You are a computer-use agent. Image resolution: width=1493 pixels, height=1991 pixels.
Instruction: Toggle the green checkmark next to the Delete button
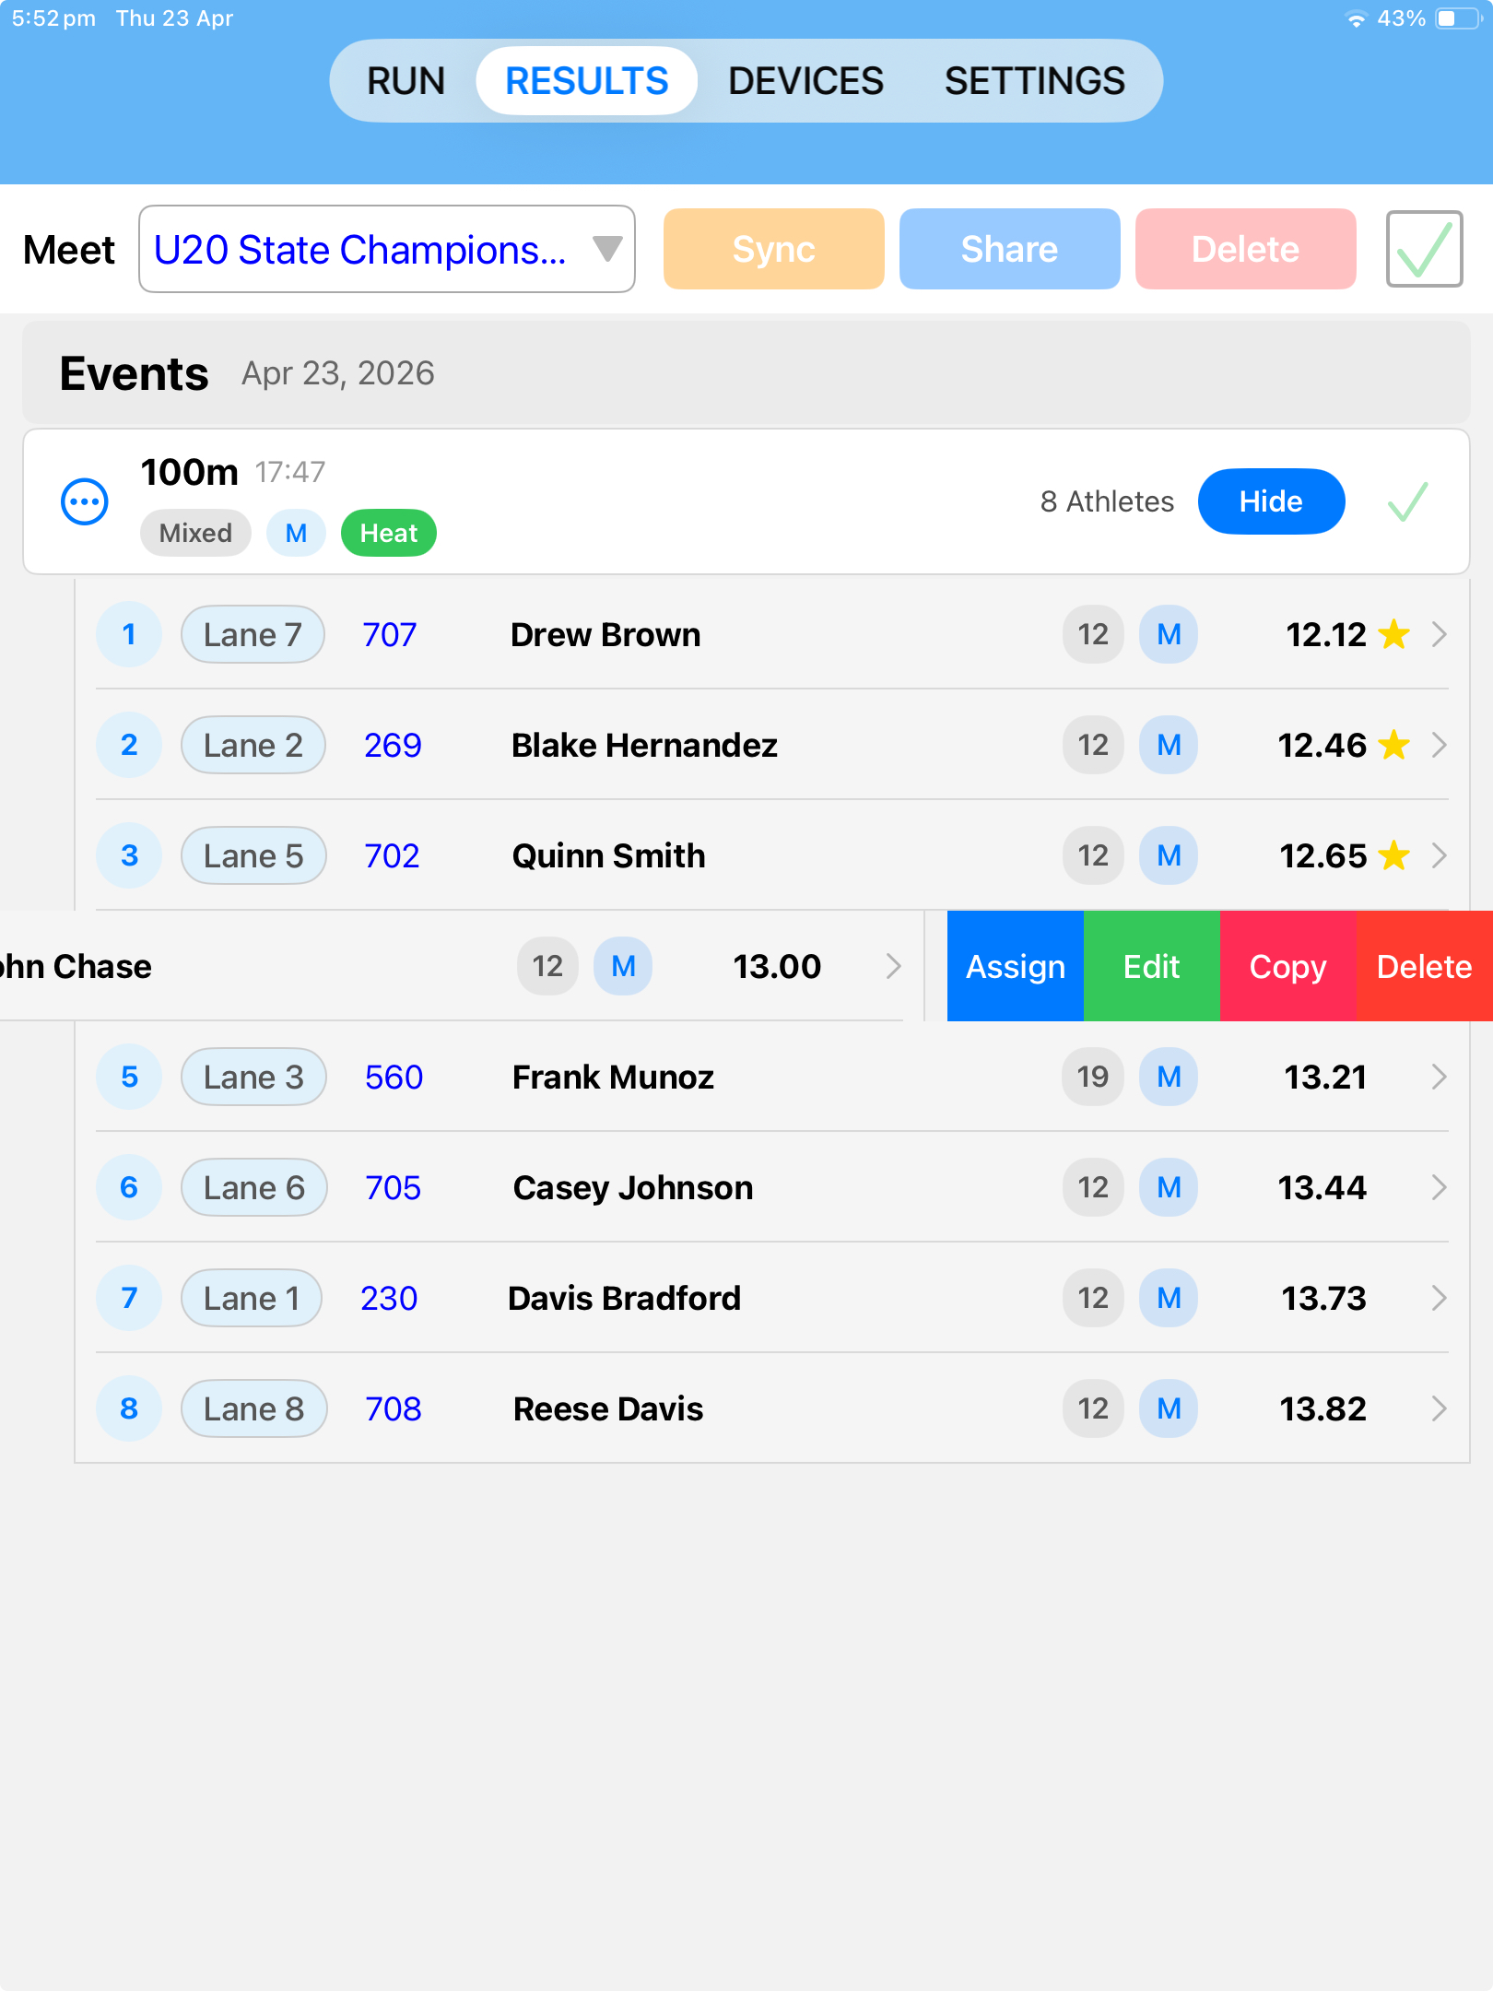(1424, 248)
